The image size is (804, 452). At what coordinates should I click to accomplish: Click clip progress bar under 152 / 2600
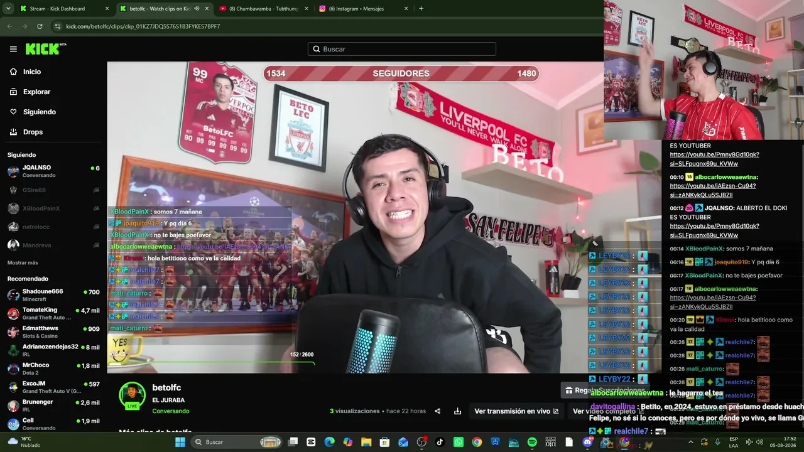click(212, 363)
